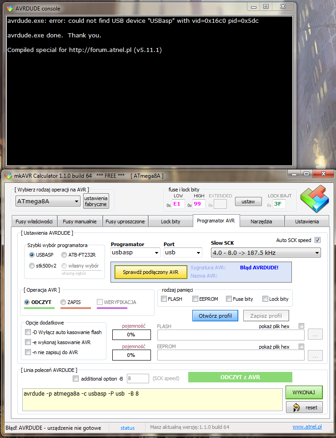Viewport: 336px width, 438px height.
Task: Toggle pokaż plik hex for FLASH
Action: (x=301, y=326)
